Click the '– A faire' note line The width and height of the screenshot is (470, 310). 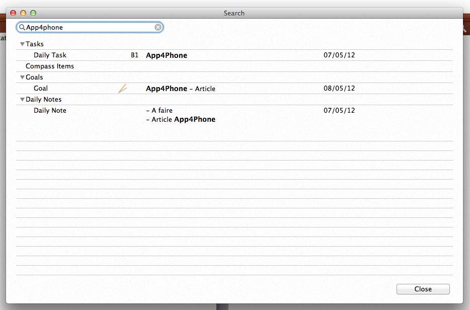159,111
